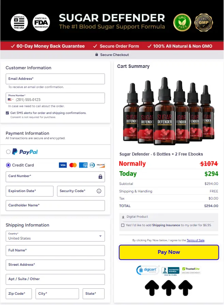Open the Country dropdown
The width and height of the screenshot is (224, 305).
coord(55,236)
